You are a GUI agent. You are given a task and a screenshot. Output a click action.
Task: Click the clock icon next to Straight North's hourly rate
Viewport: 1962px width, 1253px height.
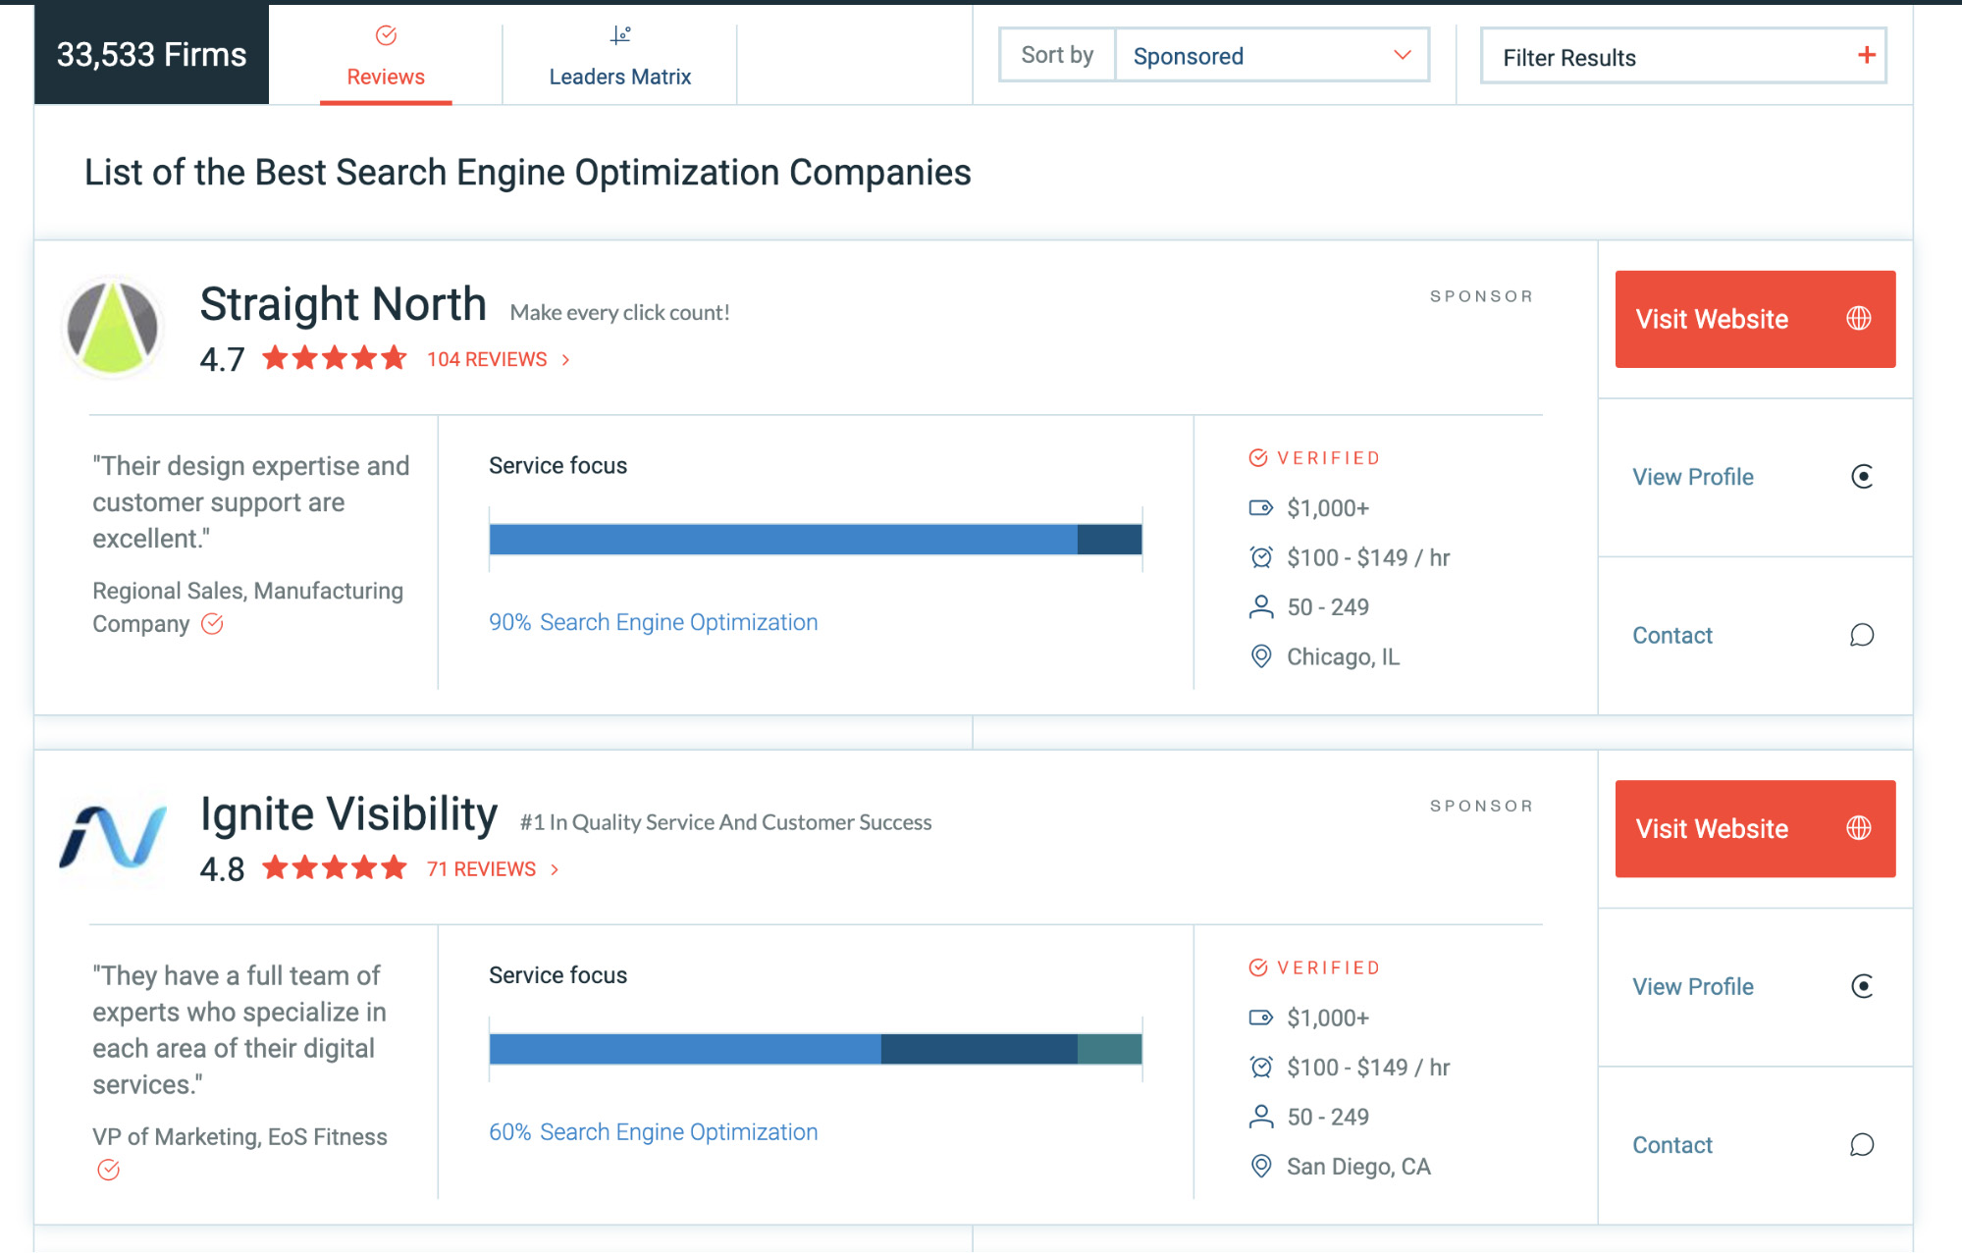[1261, 557]
